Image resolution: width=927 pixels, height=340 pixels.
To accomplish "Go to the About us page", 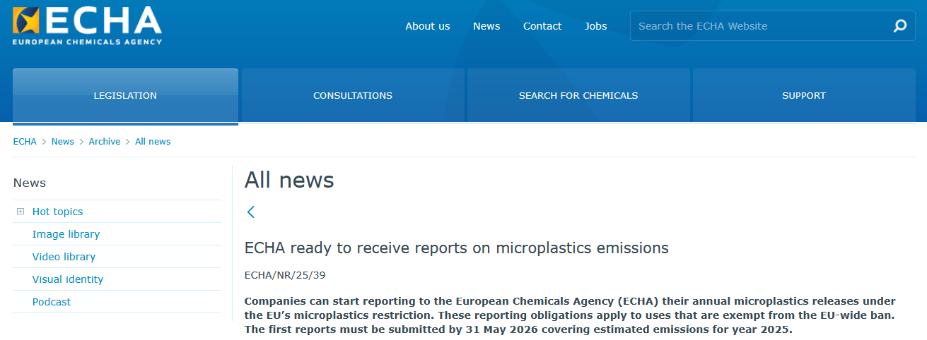I will click(427, 26).
